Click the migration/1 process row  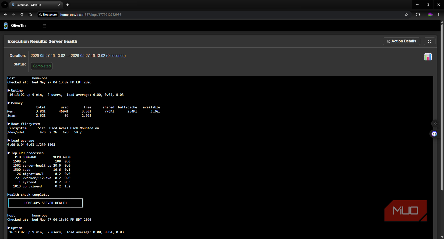click(x=44, y=174)
